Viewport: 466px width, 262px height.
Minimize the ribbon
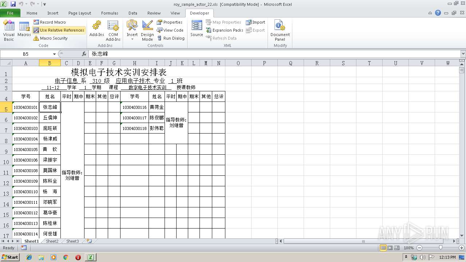[430, 13]
